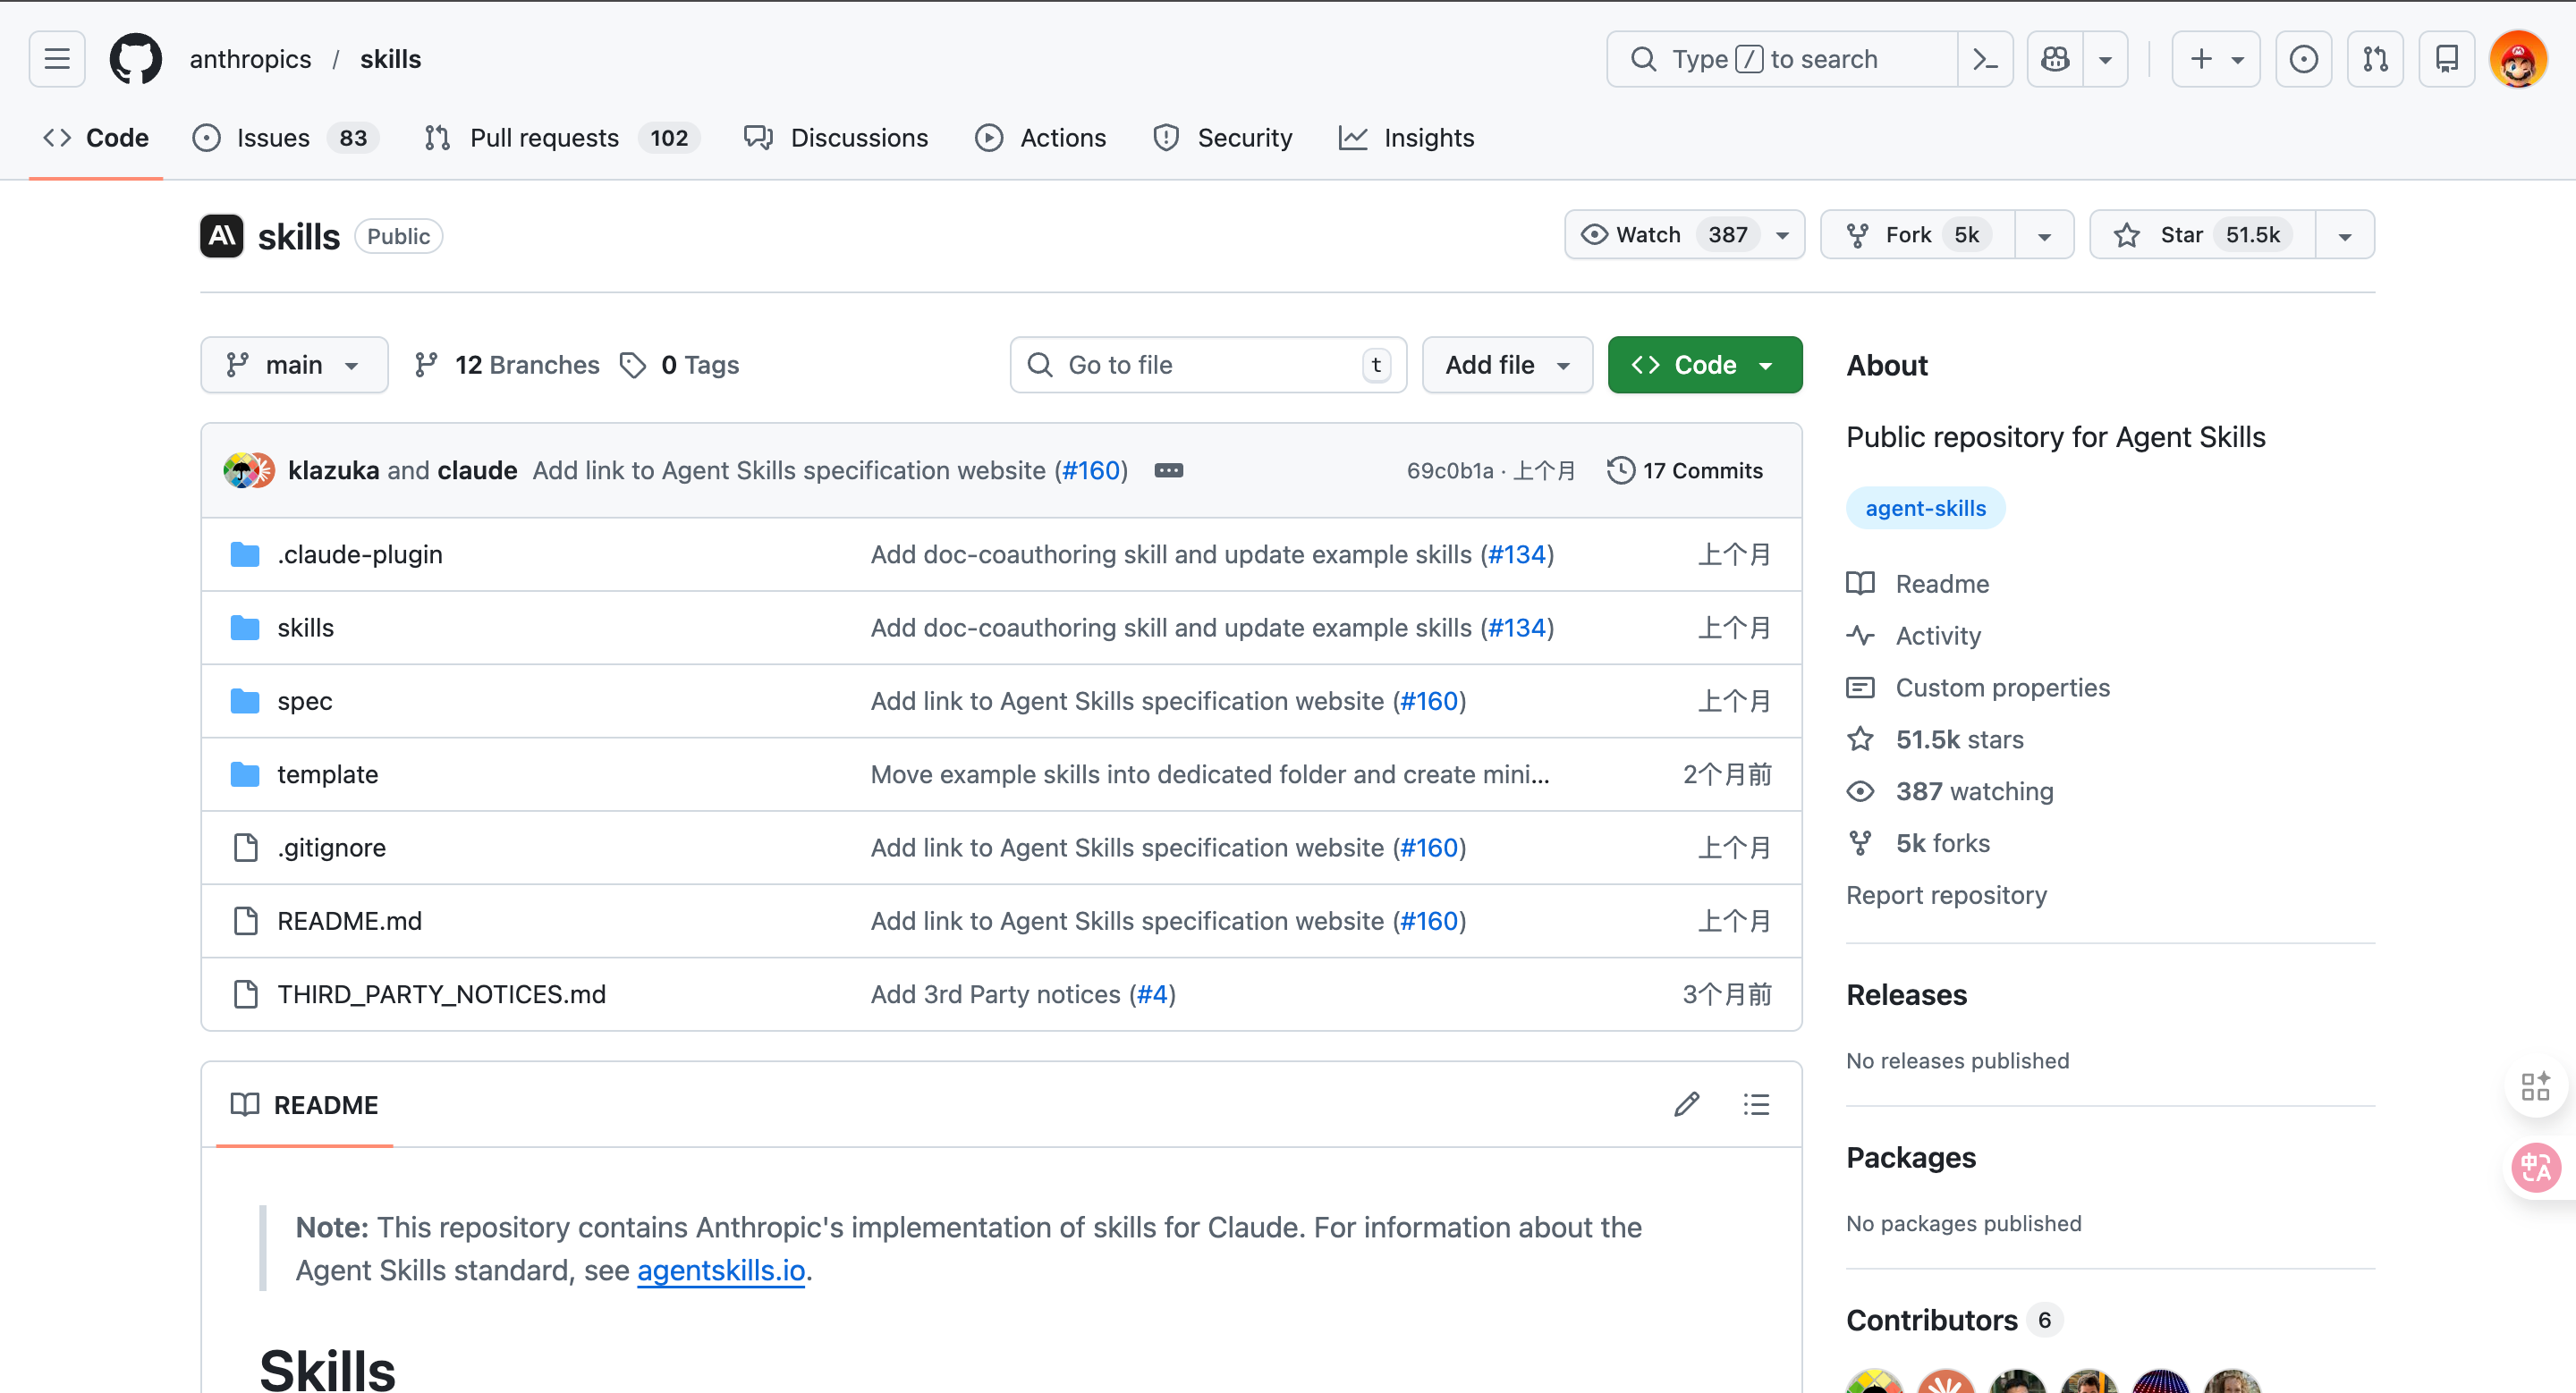The height and width of the screenshot is (1393, 2576).
Task: Open the agentskills.io link
Action: pyautogui.click(x=720, y=1271)
